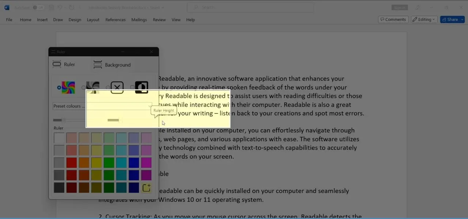Toggle the AutoSave switch in Word
Viewport: 468px width, 219px height.
point(38,7)
